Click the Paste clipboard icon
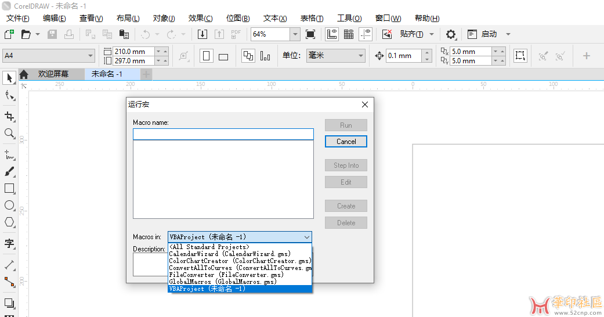This screenshot has width=604, height=317. [x=124, y=34]
